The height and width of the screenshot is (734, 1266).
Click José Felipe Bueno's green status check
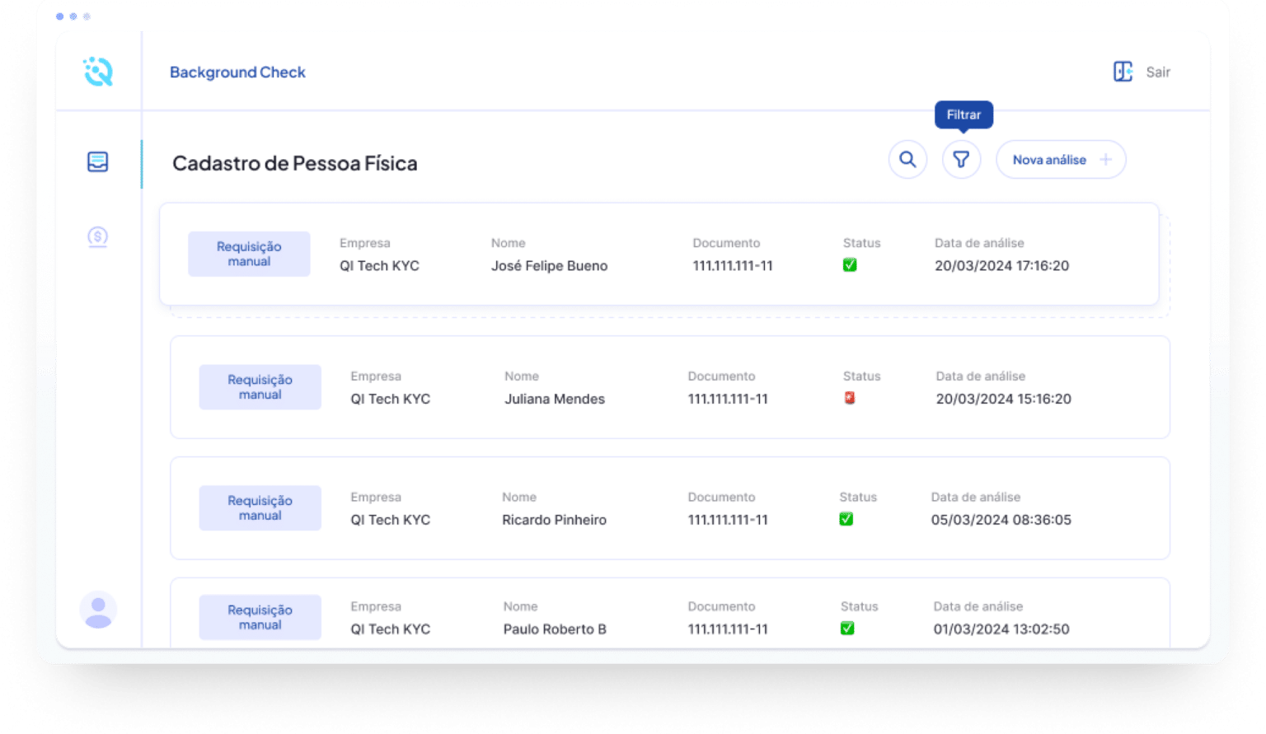[850, 265]
